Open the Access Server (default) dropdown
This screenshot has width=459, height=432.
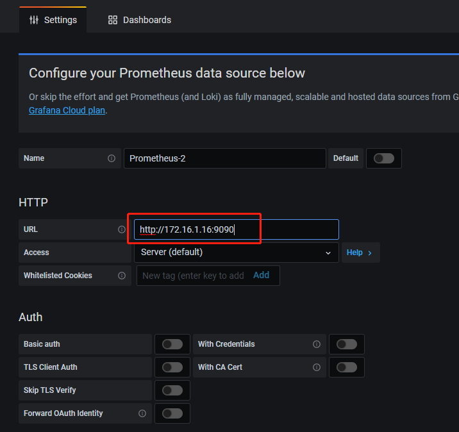pyautogui.click(x=236, y=253)
